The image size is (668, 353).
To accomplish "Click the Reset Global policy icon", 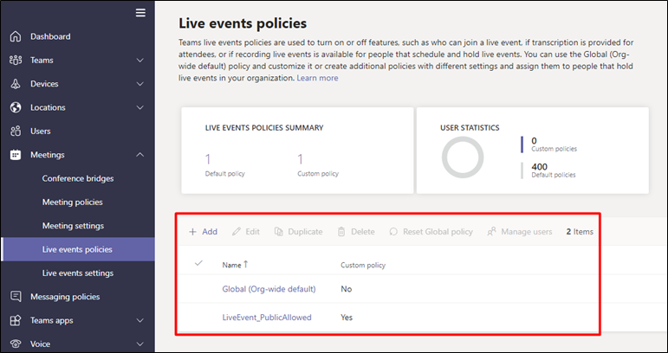I will coord(393,232).
